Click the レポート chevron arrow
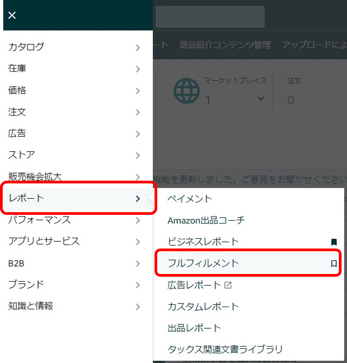The height and width of the screenshot is (363, 347). (x=138, y=199)
